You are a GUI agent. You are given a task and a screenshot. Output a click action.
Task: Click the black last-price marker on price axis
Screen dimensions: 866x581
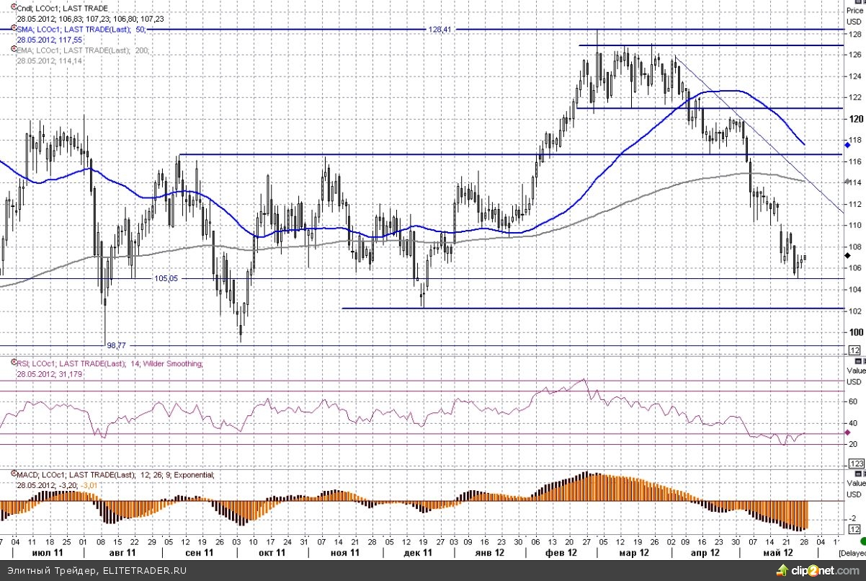847,255
